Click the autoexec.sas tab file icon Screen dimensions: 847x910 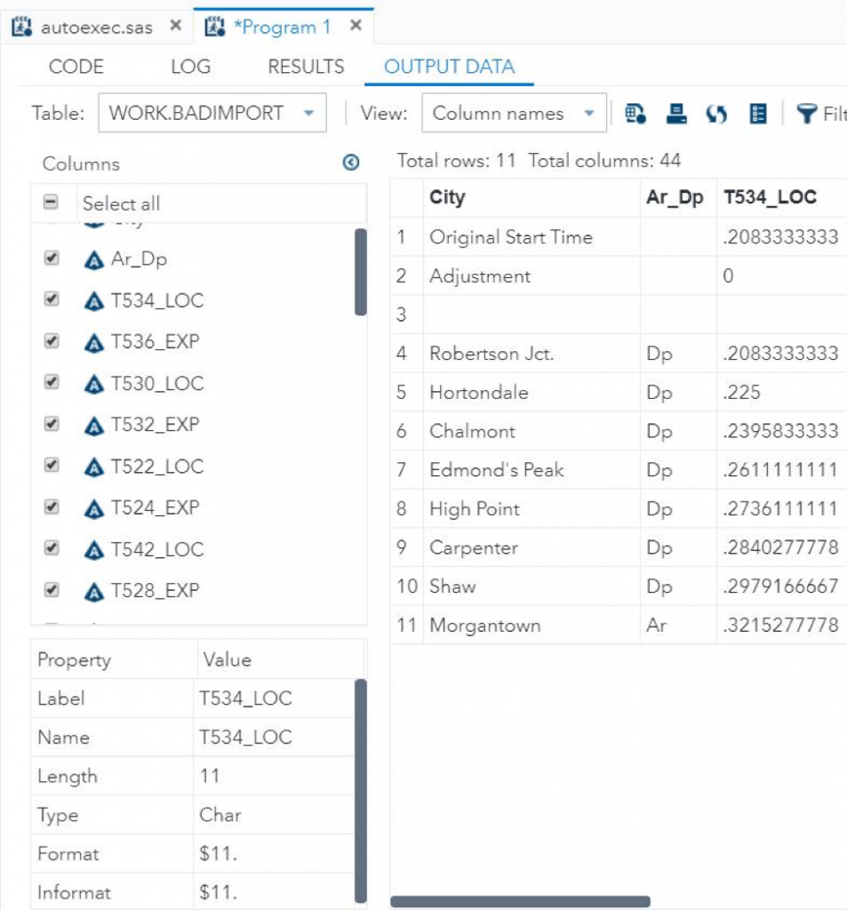pyautogui.click(x=24, y=27)
